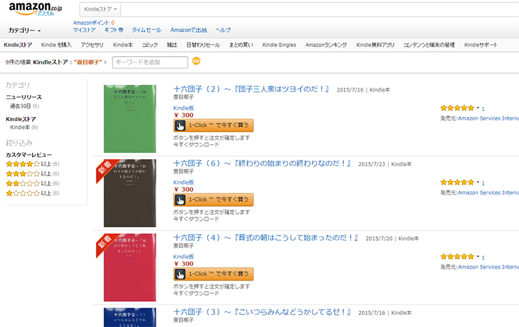Click Kindle版 link under 十六団子（6）
Screen dimensions: 519x327
184,183
